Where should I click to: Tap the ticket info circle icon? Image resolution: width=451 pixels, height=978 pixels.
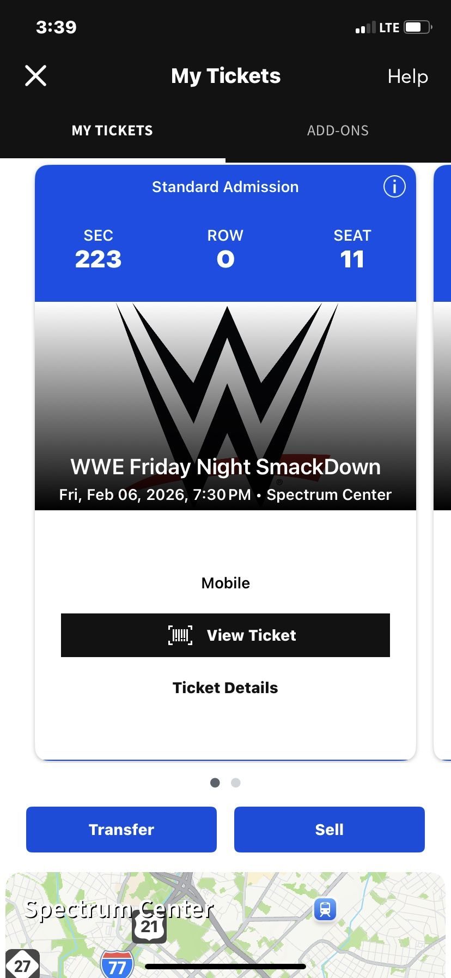tap(394, 187)
